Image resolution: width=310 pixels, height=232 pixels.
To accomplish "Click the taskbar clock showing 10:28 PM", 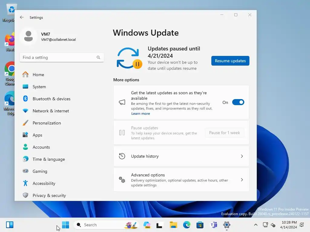I will tap(288, 225).
